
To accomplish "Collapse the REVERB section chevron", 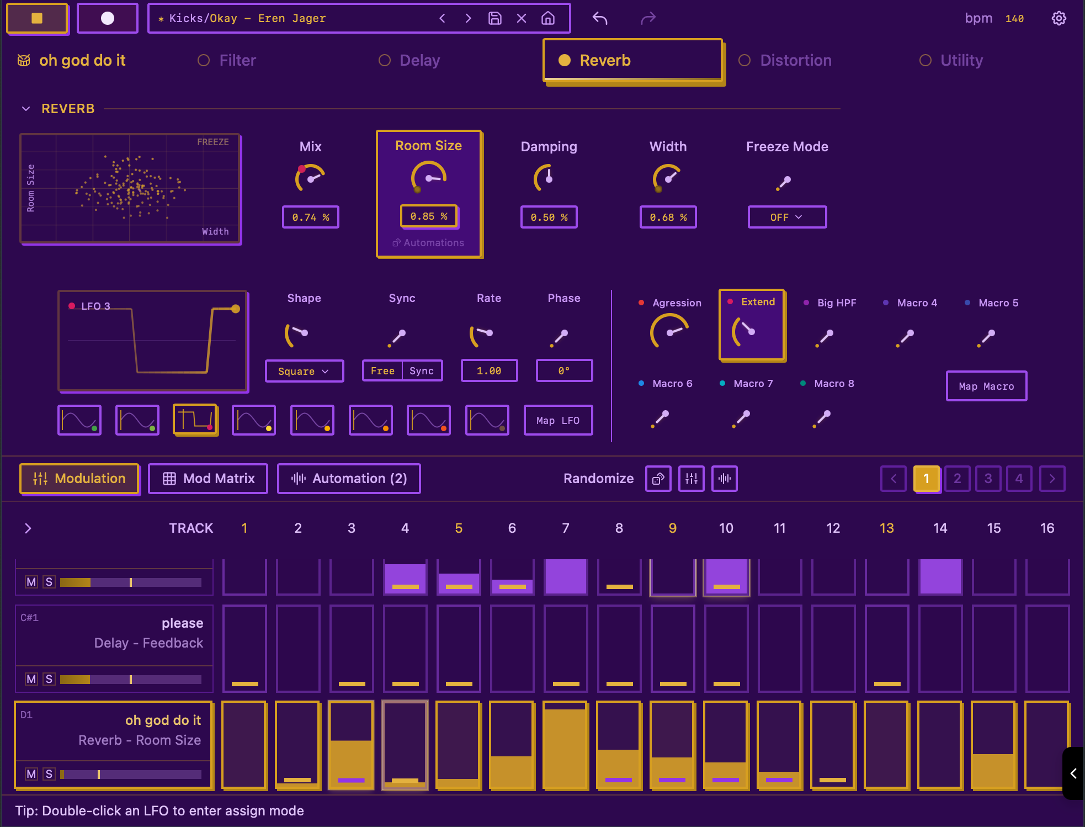I will [x=26, y=109].
